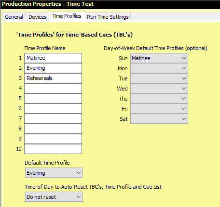Expand the 'Do not reset' auto-reset dropdown

(54, 197)
